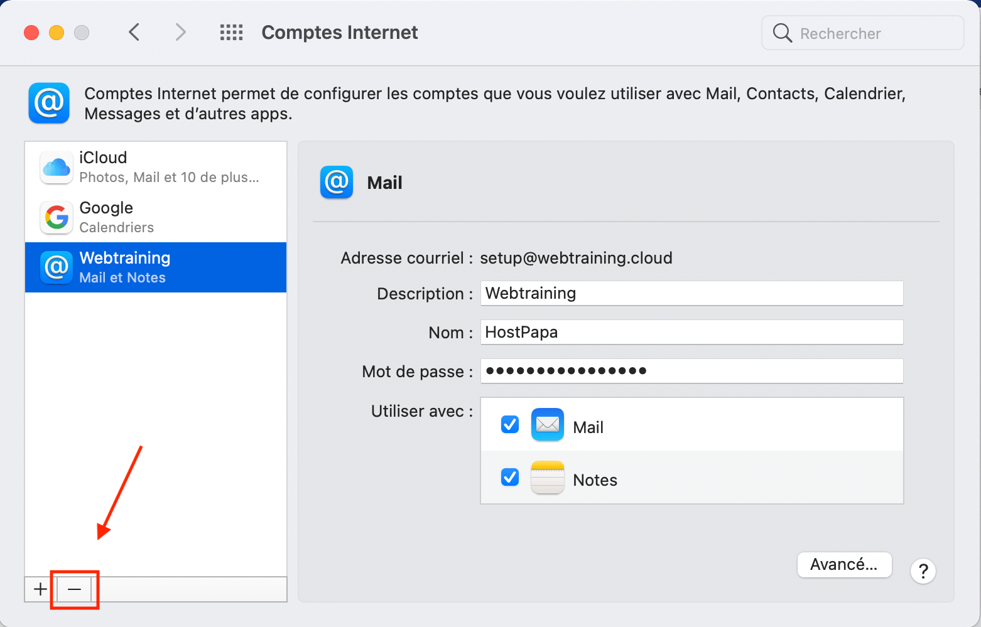Edit the Nom field
The width and height of the screenshot is (981, 627).
click(691, 332)
